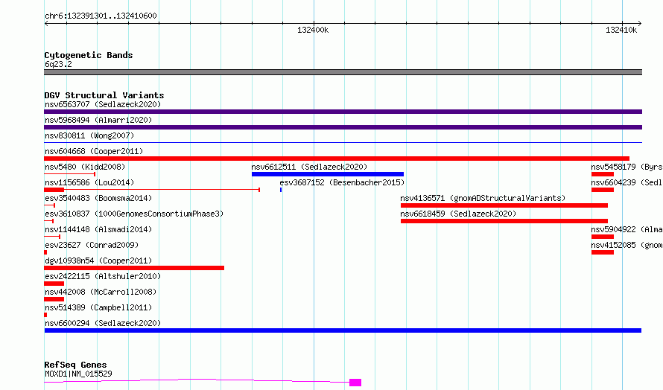Screen dimensions: 663x390
Task: Select the nsv1156586 (Lou2014) label
Action: pyautogui.click(x=89, y=182)
